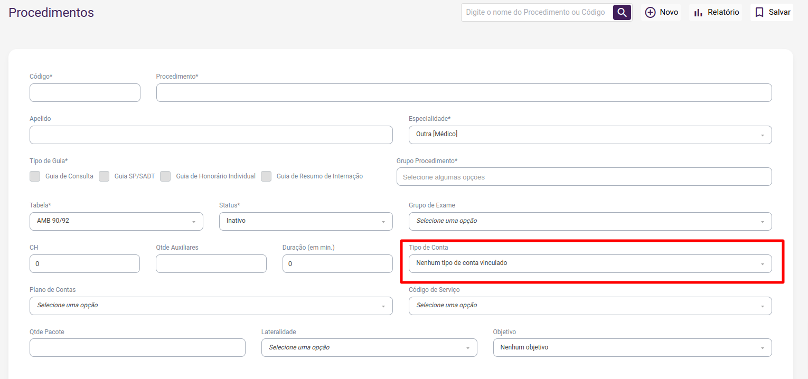The height and width of the screenshot is (379, 808).
Task: Enable the Guia SP/SADT checkbox
Action: pos(104,176)
